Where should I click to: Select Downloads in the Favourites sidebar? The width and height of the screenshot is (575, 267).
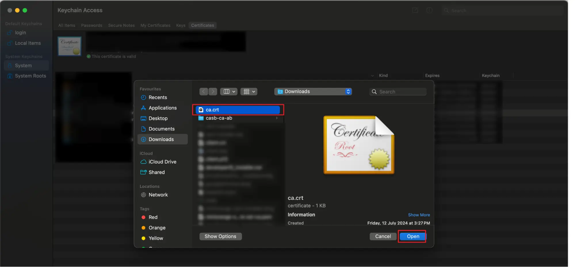click(161, 139)
